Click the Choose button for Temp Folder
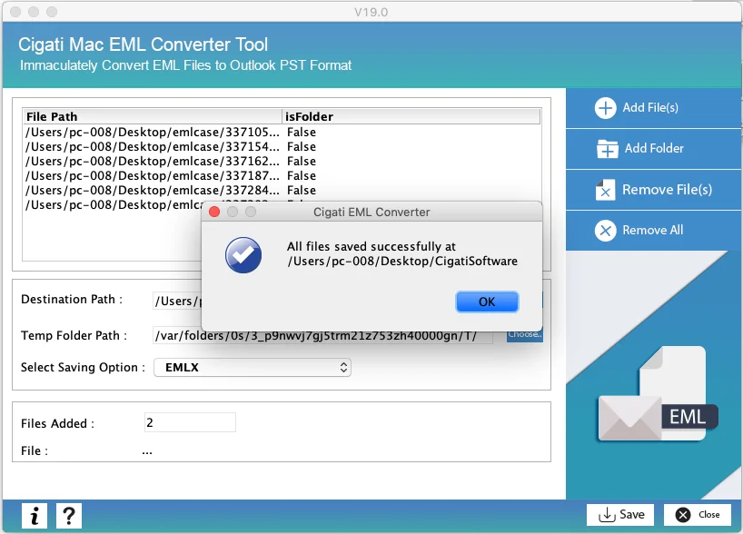The width and height of the screenshot is (743, 534). pyautogui.click(x=525, y=334)
